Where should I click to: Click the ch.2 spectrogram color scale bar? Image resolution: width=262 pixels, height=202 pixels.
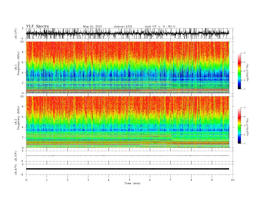pos(239,125)
